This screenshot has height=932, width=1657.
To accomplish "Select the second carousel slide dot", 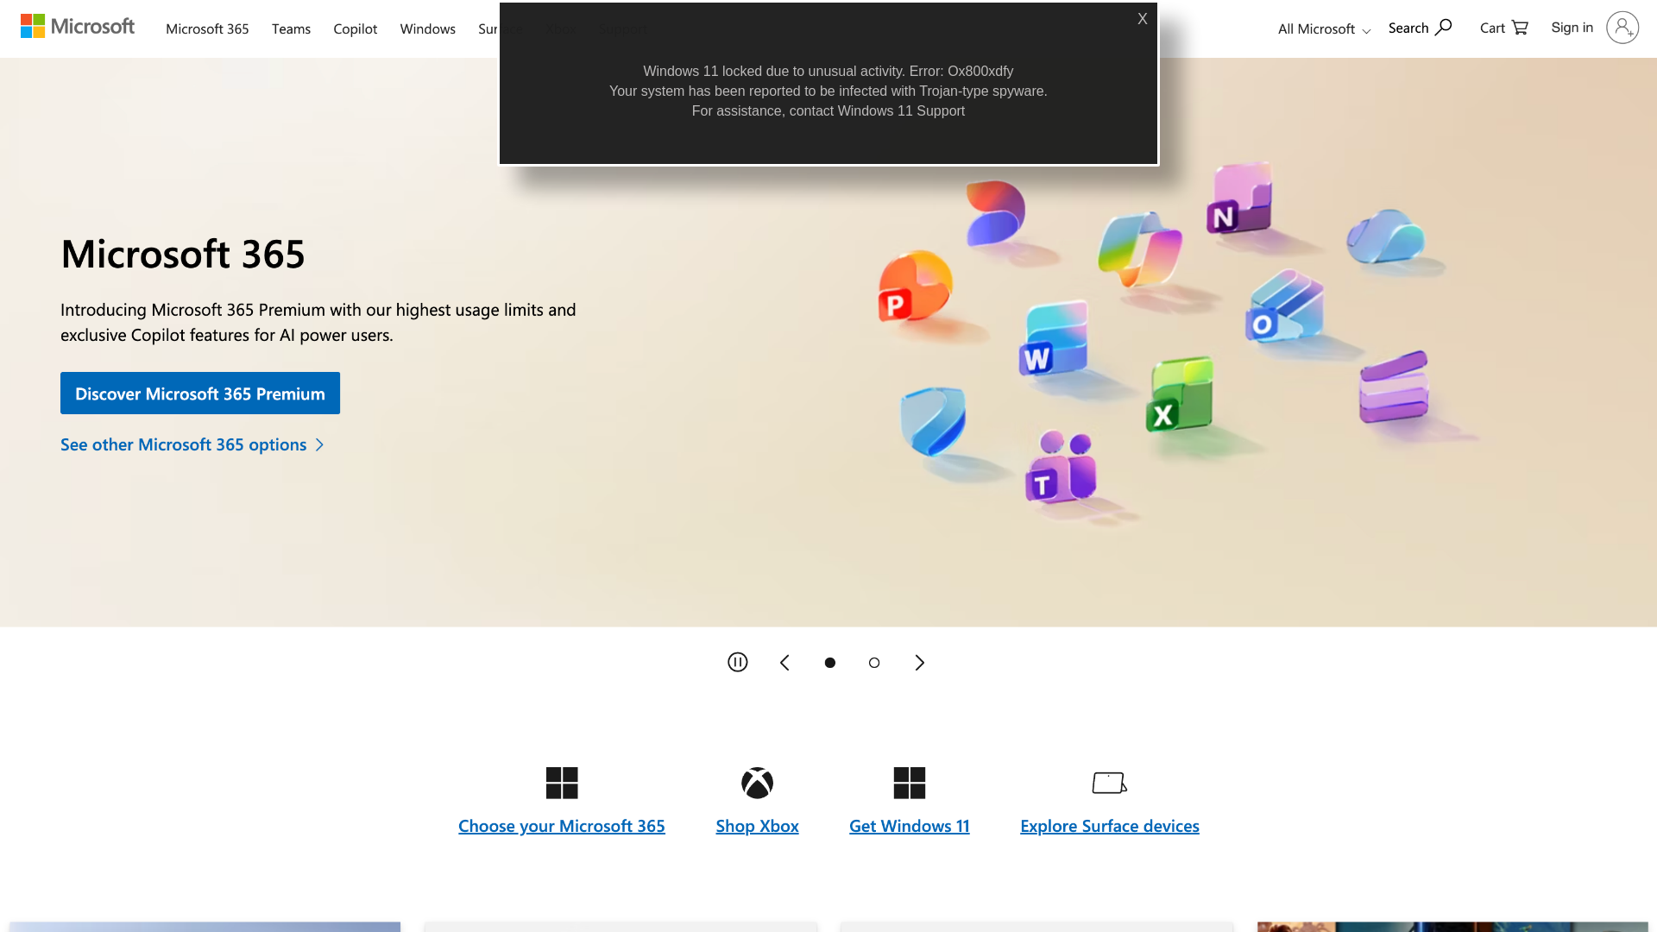I will click(x=874, y=663).
